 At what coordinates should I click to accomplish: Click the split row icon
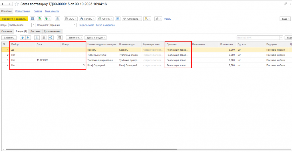(x=51, y=38)
